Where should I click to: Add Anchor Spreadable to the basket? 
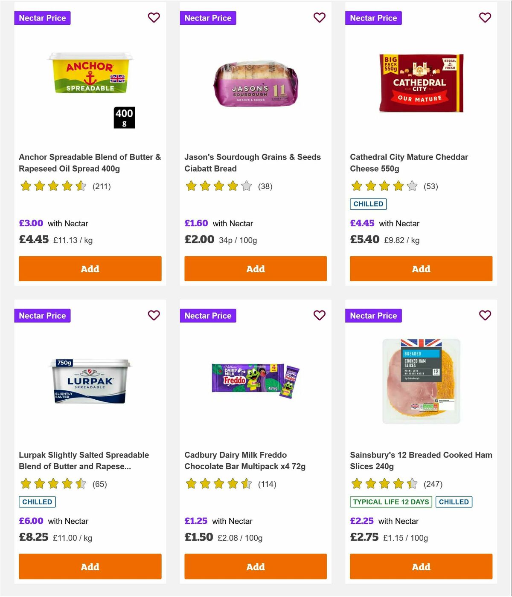(90, 268)
